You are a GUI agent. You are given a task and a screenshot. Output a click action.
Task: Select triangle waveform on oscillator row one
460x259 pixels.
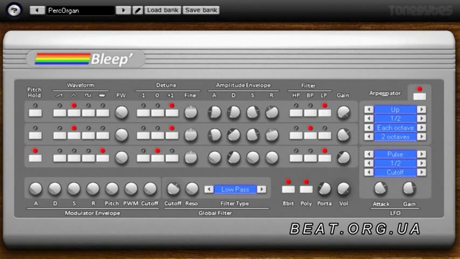(74, 113)
